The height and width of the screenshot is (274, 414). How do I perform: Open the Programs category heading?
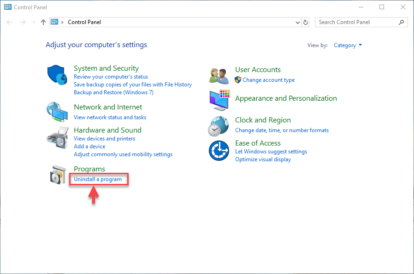point(89,169)
